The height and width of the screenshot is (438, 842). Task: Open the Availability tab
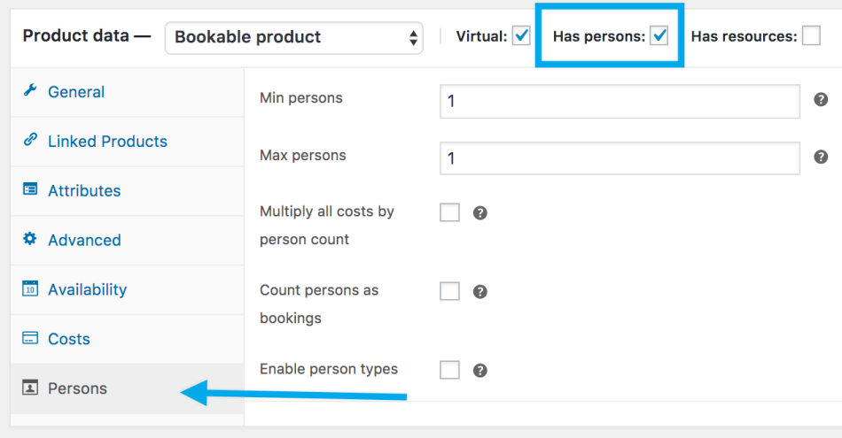[x=87, y=289]
